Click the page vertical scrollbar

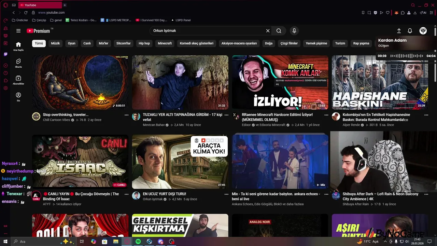point(435,55)
